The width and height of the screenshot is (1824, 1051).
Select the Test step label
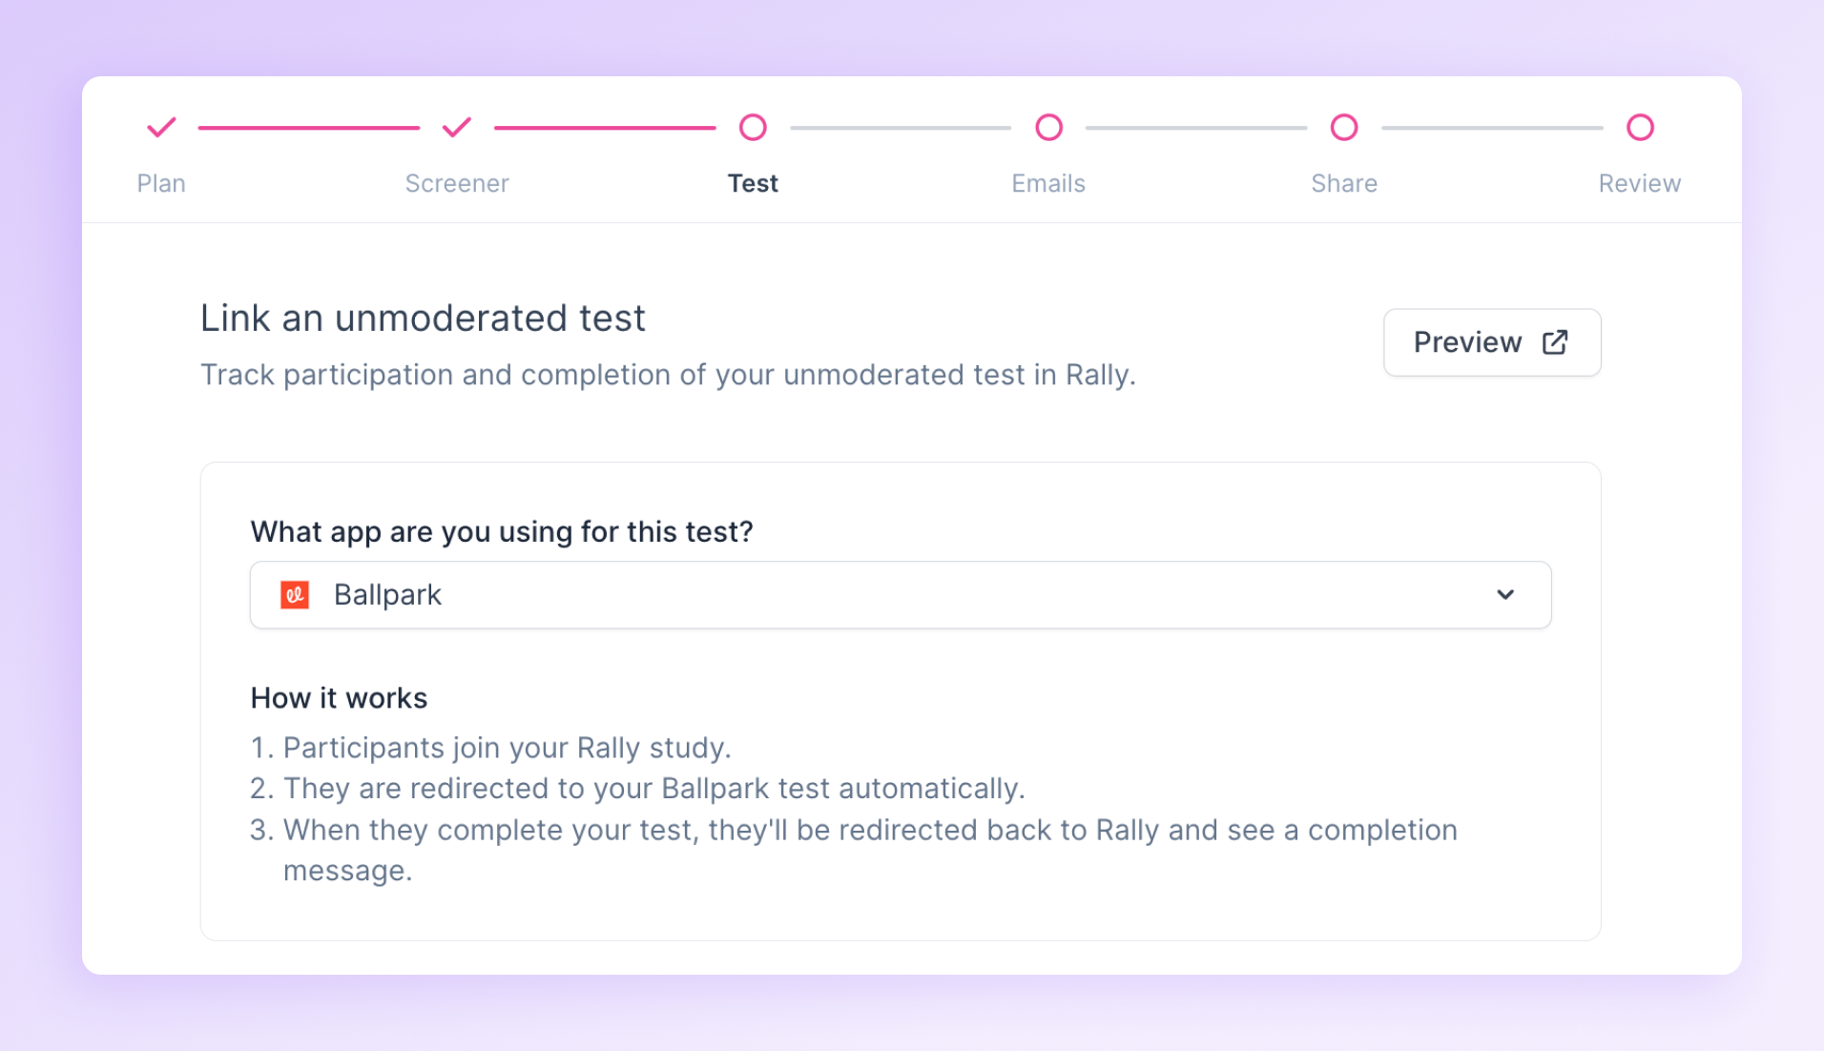coord(753,183)
